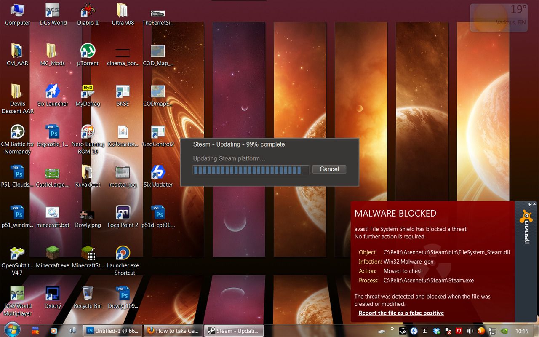This screenshot has width=539, height=337.
Task: Select the bigcastle_T... PSD file
Action: 52,136
